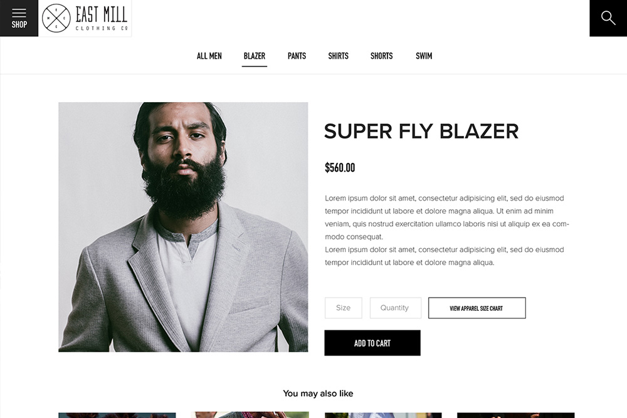The height and width of the screenshot is (418, 627).
Task: Open second related product thumbnail
Action: tap(250, 415)
